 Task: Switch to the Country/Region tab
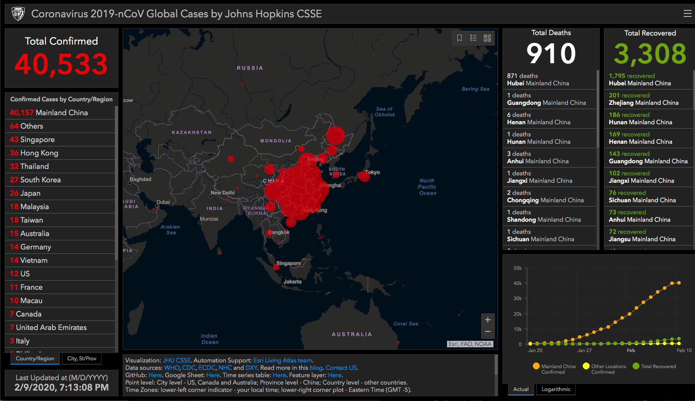pos(35,359)
